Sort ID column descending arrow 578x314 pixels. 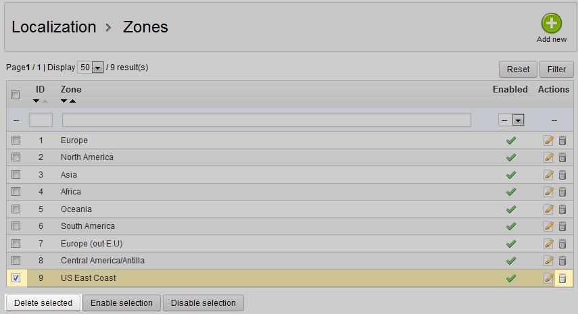tap(37, 101)
